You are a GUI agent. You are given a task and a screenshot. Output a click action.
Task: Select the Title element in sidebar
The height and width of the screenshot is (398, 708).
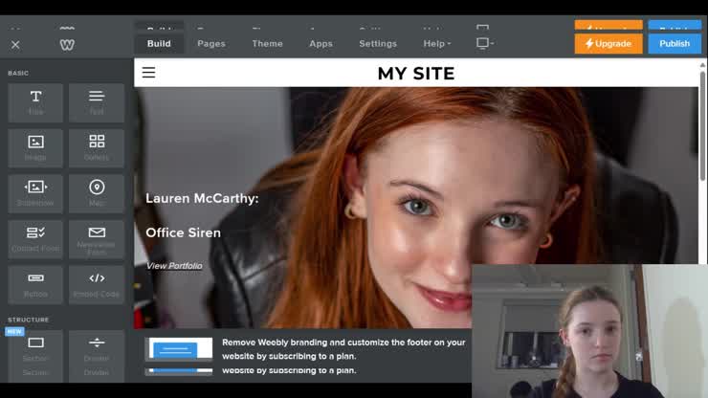pos(35,102)
